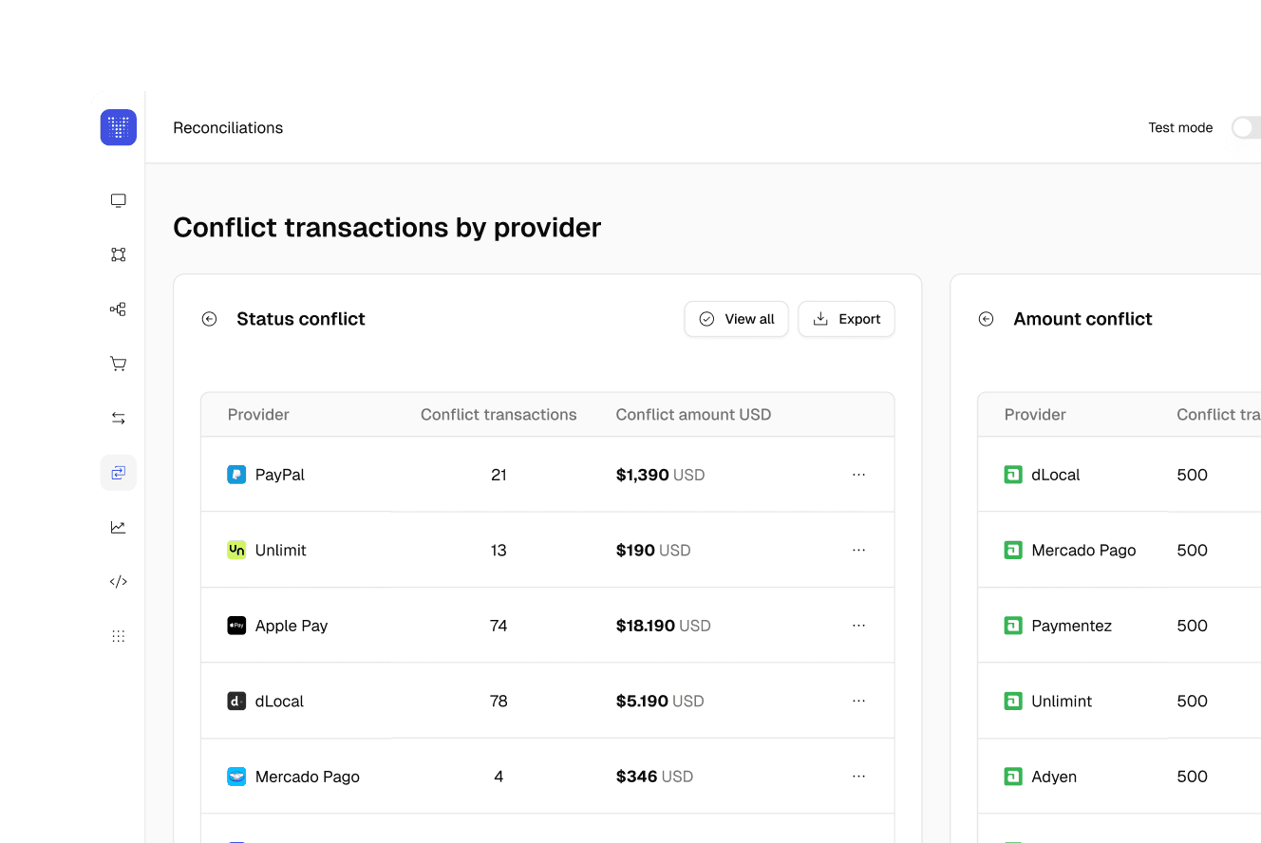Open more options for Unlimit row
Screen dimensions: 1261x843
pyautogui.click(x=859, y=550)
